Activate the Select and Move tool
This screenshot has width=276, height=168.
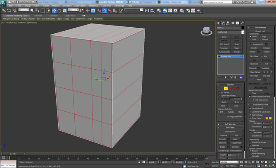[54, 10]
